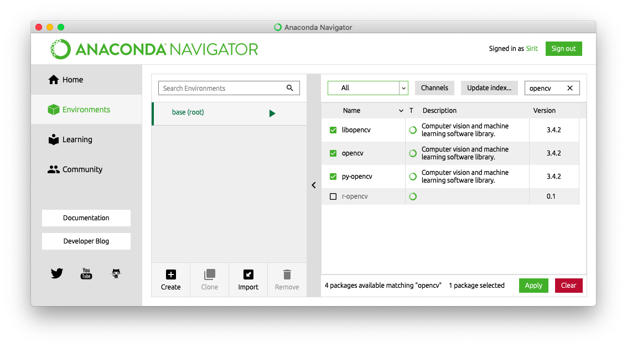Click the Channels button
The height and width of the screenshot is (347, 627).
434,88
